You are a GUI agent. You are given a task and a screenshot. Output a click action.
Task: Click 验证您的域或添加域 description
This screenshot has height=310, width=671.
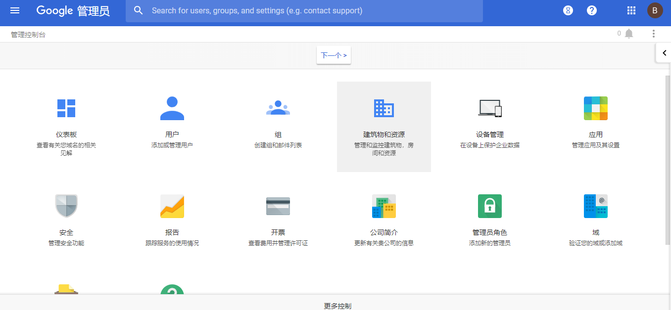pos(596,243)
